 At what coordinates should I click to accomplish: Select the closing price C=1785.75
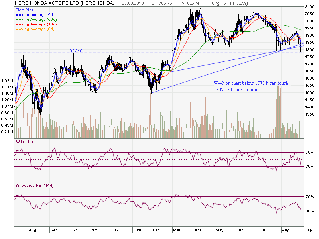tap(162, 3)
